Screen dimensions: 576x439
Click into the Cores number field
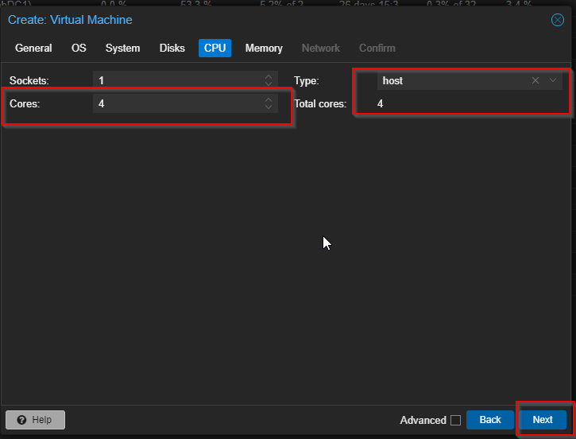[176, 103]
